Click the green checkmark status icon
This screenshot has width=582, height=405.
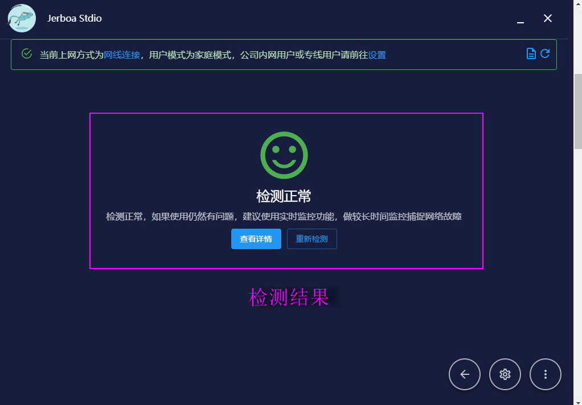[x=26, y=53]
